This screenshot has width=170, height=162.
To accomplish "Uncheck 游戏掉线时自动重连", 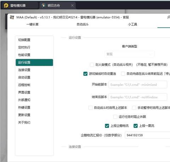I will pyautogui.click(x=85, y=74).
